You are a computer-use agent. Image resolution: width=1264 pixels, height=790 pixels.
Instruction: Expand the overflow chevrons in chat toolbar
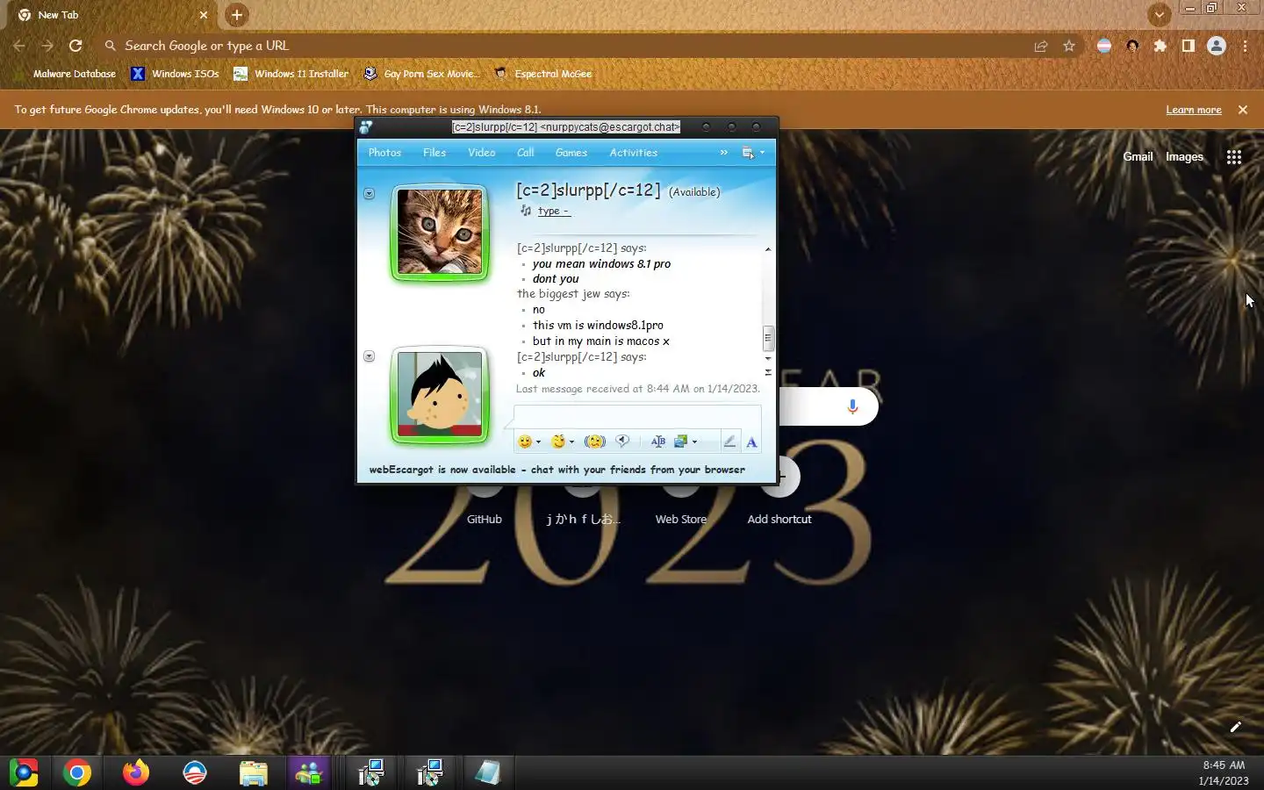(x=723, y=153)
